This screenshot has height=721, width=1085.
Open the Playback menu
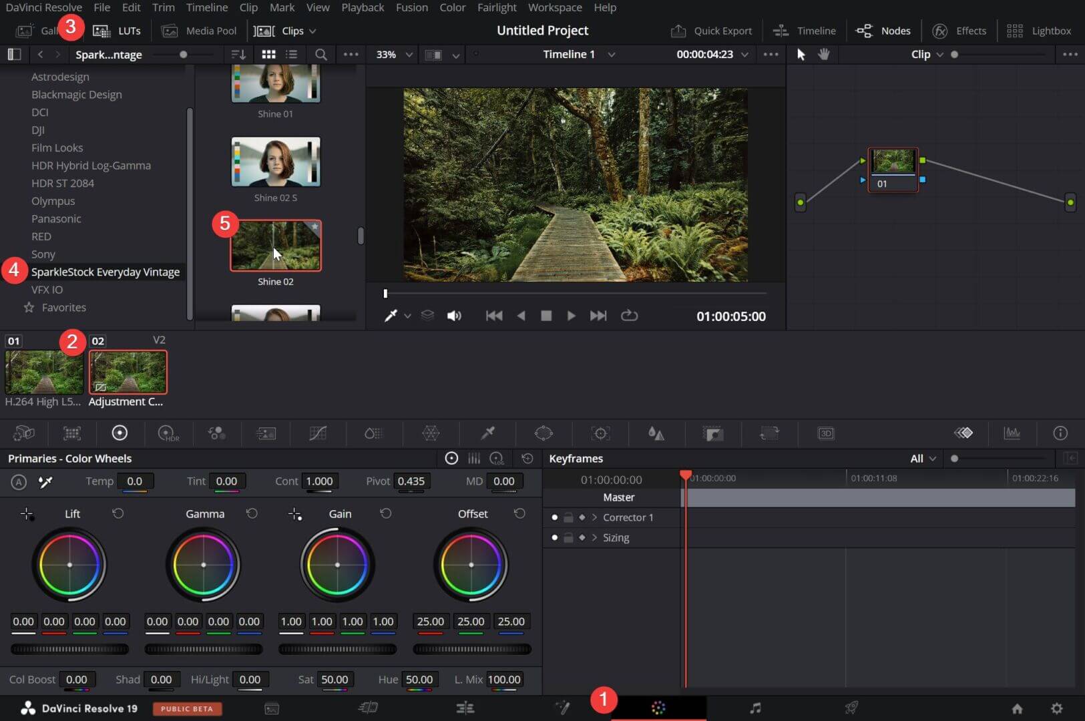click(363, 7)
